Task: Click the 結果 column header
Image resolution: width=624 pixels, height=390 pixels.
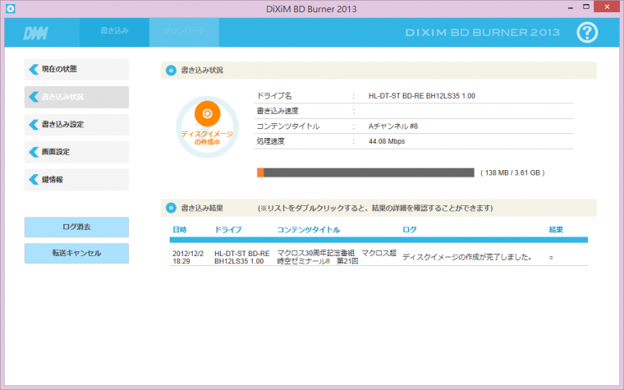Action: (x=556, y=230)
